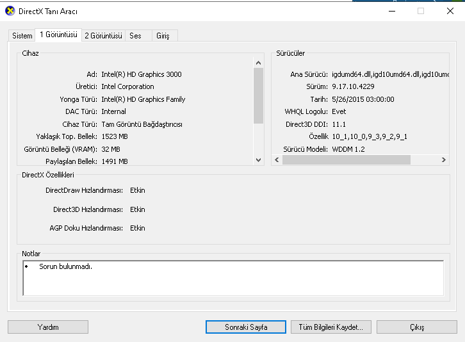Click Direct3D Hızlandırması Etkin value
Image resolution: width=465 pixels, height=342 pixels.
point(138,209)
